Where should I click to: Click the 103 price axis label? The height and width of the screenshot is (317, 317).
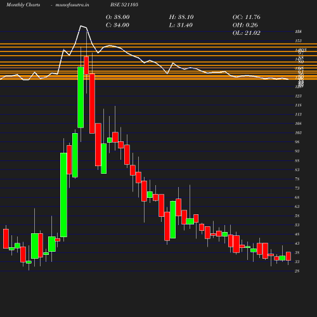(x=298, y=133)
